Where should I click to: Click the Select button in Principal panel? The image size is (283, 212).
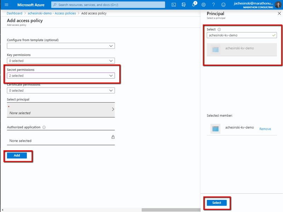click(x=216, y=203)
